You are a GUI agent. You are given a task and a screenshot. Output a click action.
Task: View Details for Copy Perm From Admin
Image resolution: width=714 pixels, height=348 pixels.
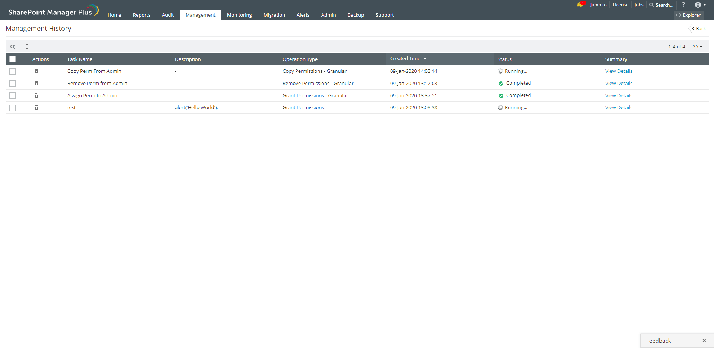[x=619, y=71]
